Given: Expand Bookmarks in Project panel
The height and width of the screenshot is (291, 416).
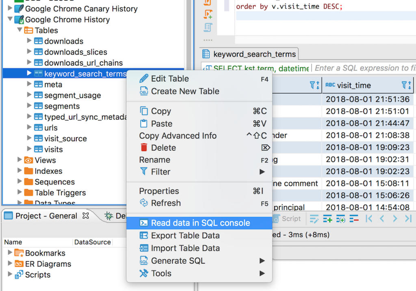Looking at the screenshot, I should 10,252.
